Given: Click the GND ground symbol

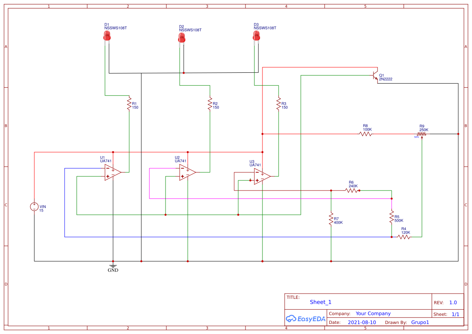Looking at the screenshot, I should click(x=113, y=266).
